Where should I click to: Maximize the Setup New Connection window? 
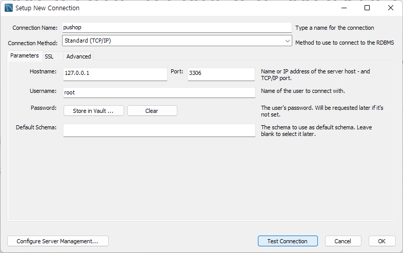[367, 8]
